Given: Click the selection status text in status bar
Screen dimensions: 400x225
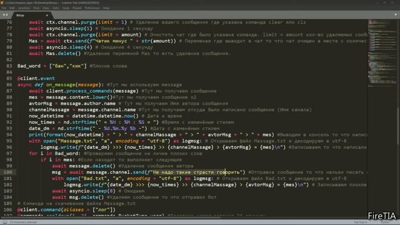Looking at the screenshot, I should (23, 222).
